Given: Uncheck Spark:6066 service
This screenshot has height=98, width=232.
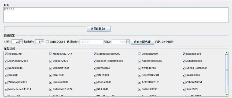Looking at the screenshot, I should pyautogui.click(x=184, y=75).
